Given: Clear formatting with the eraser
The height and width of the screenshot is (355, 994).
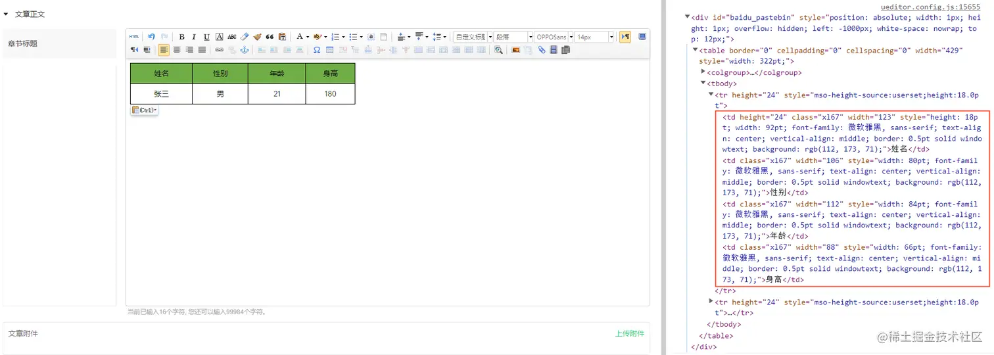Looking at the screenshot, I should point(245,37).
